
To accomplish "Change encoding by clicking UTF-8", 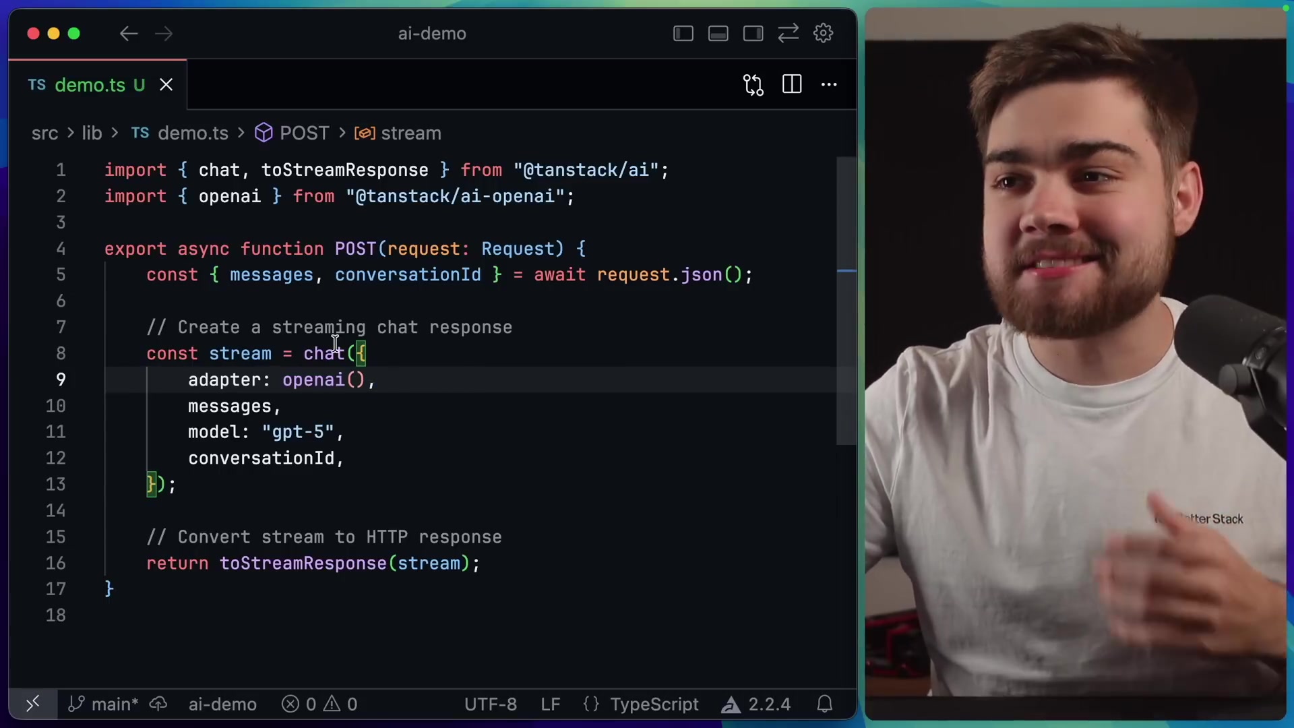I will [491, 704].
